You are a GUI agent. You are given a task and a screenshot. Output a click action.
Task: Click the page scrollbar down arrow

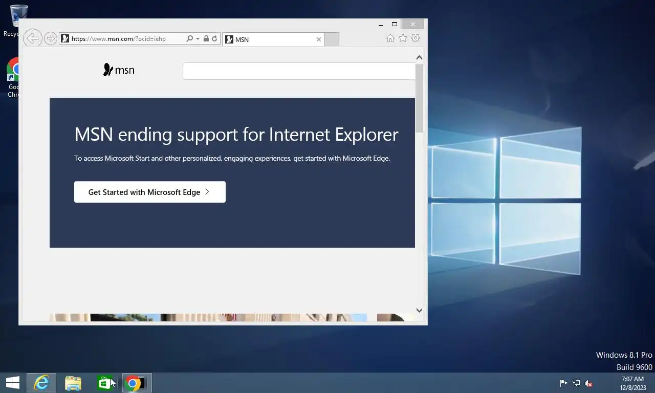click(419, 310)
